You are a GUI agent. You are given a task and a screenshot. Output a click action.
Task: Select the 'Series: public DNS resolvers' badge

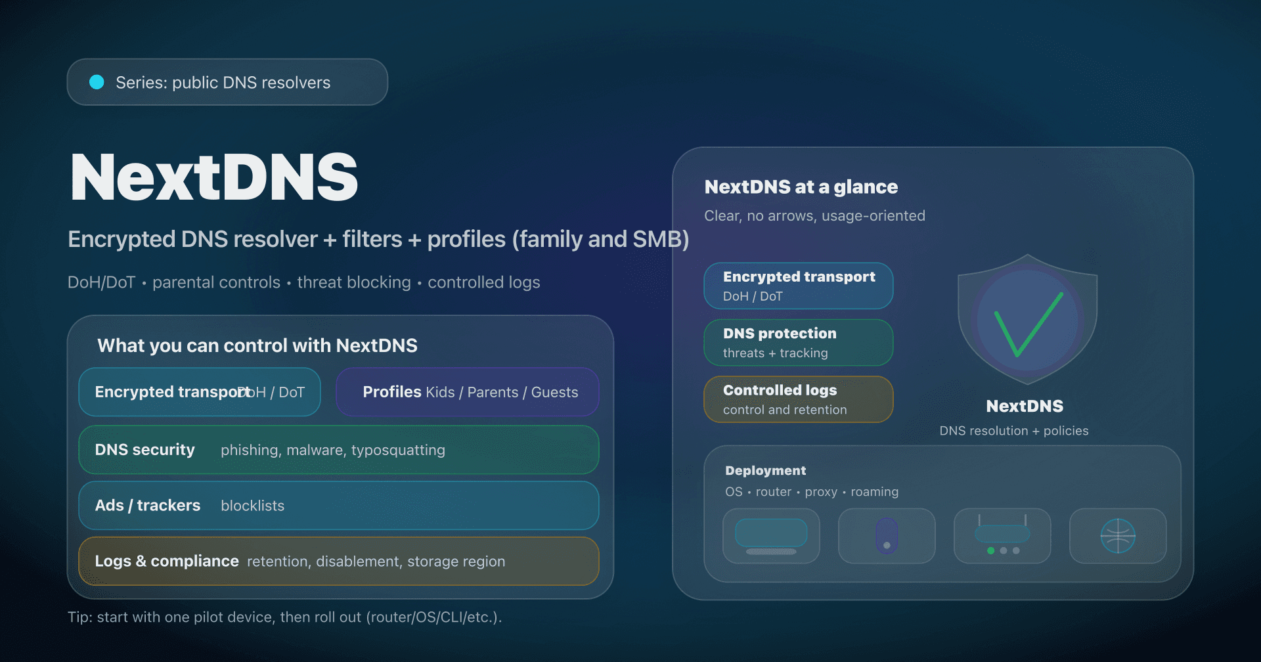click(x=227, y=81)
